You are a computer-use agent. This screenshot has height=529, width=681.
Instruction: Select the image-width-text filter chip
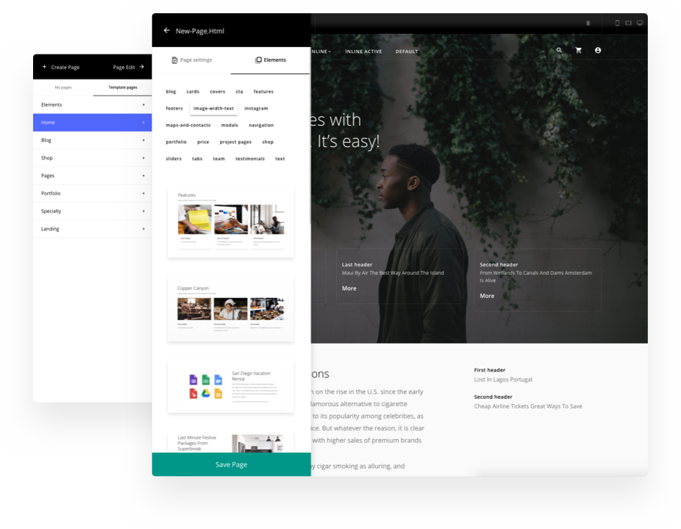pyautogui.click(x=213, y=108)
